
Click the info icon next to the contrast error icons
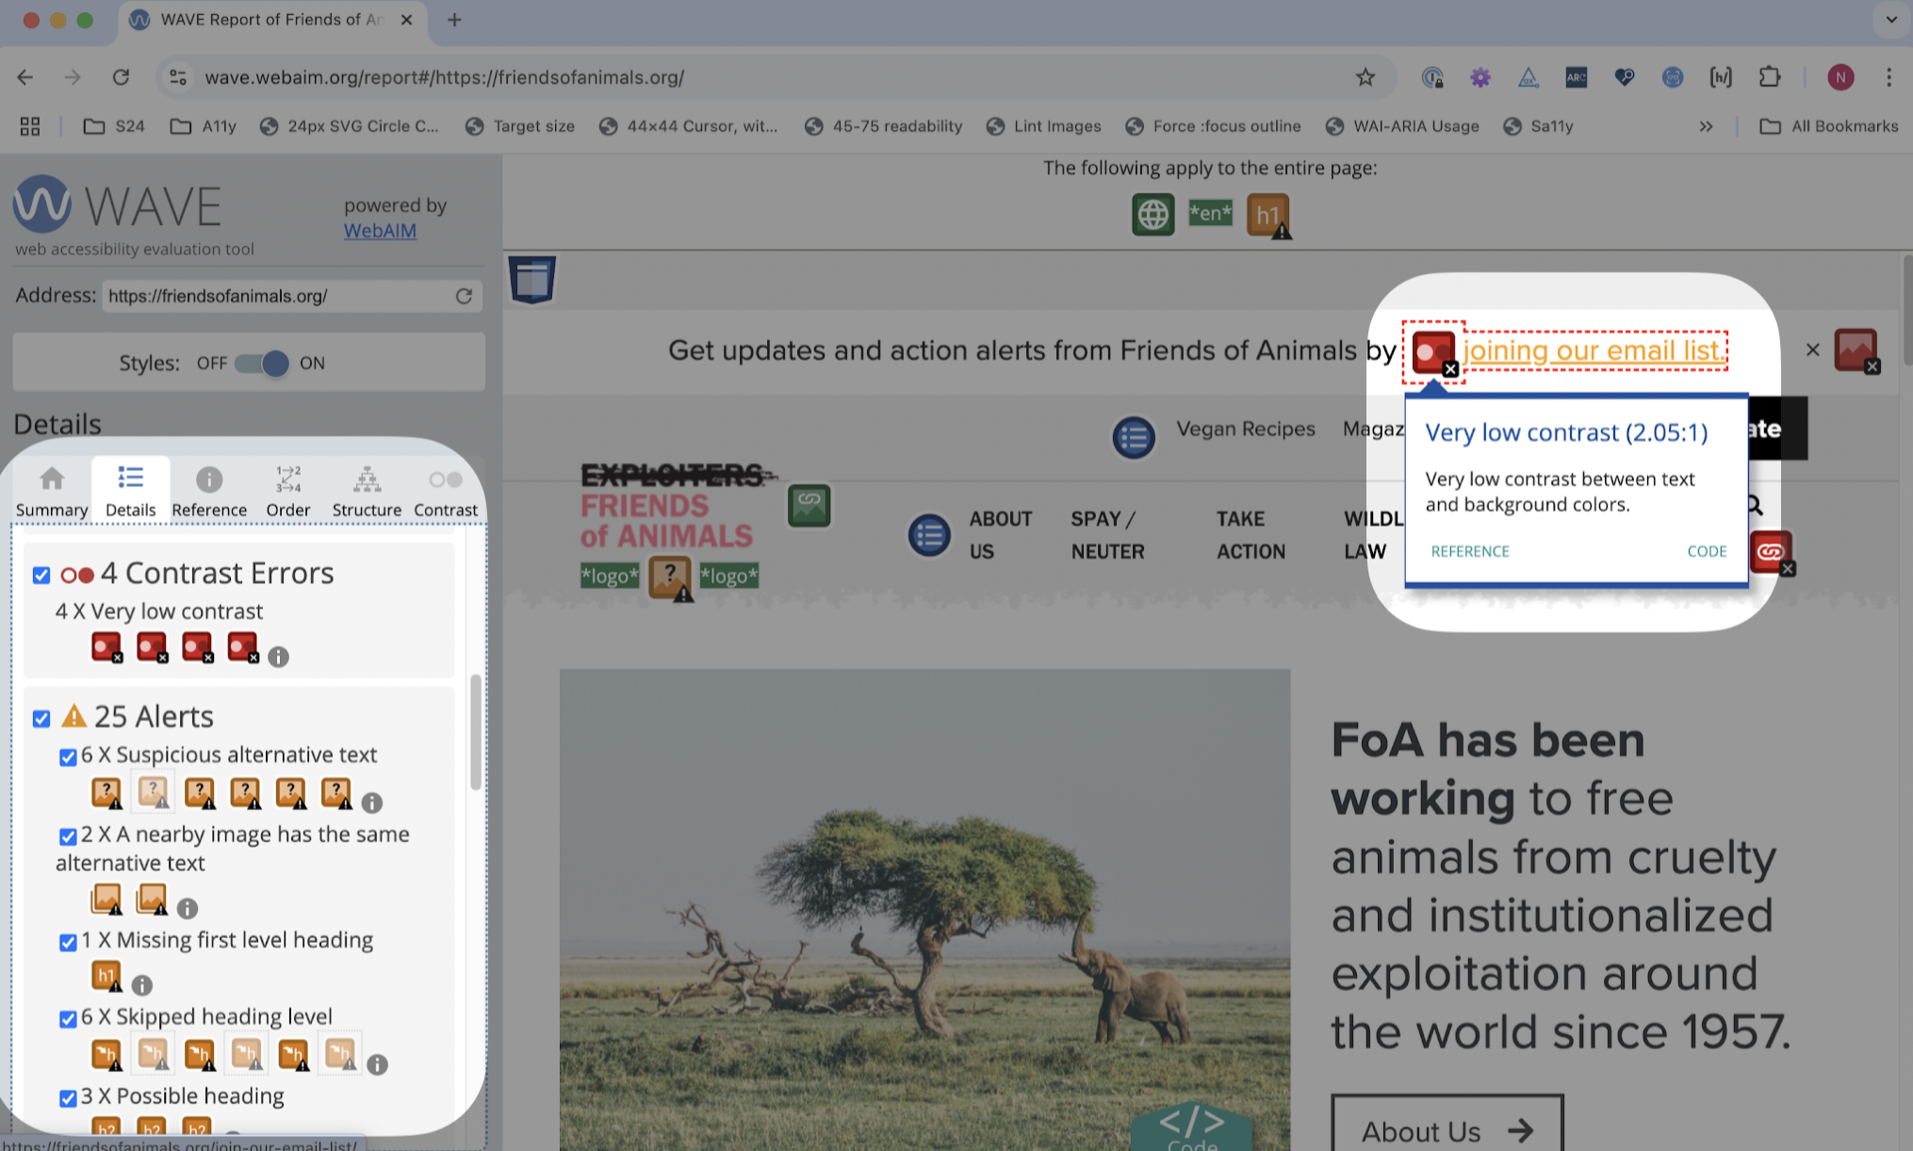point(278,657)
